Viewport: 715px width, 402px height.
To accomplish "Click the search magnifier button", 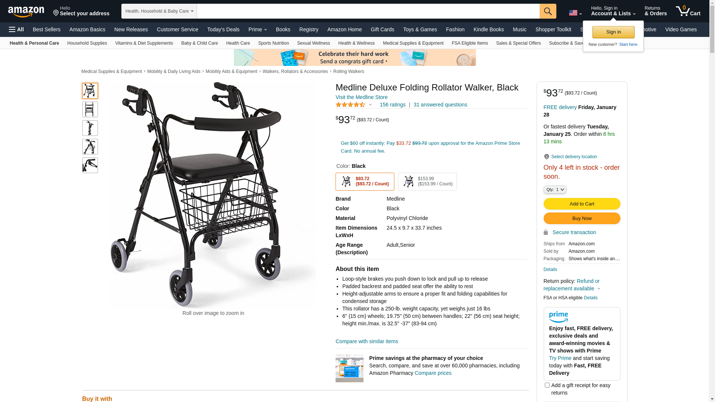I will click(548, 11).
